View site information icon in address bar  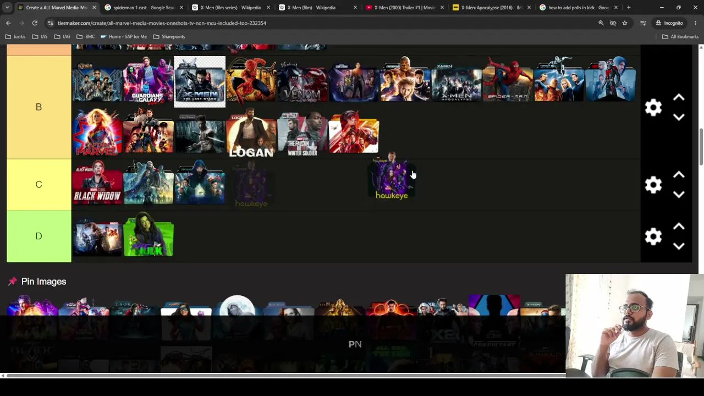pos(50,23)
